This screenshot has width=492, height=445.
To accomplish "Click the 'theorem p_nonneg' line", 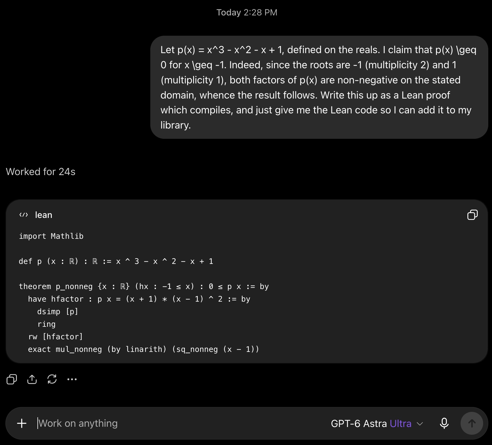I will pos(144,286).
